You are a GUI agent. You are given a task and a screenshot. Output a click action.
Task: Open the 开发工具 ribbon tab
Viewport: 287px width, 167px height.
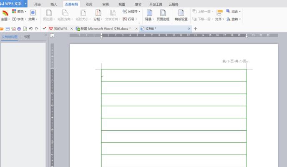click(x=156, y=4)
